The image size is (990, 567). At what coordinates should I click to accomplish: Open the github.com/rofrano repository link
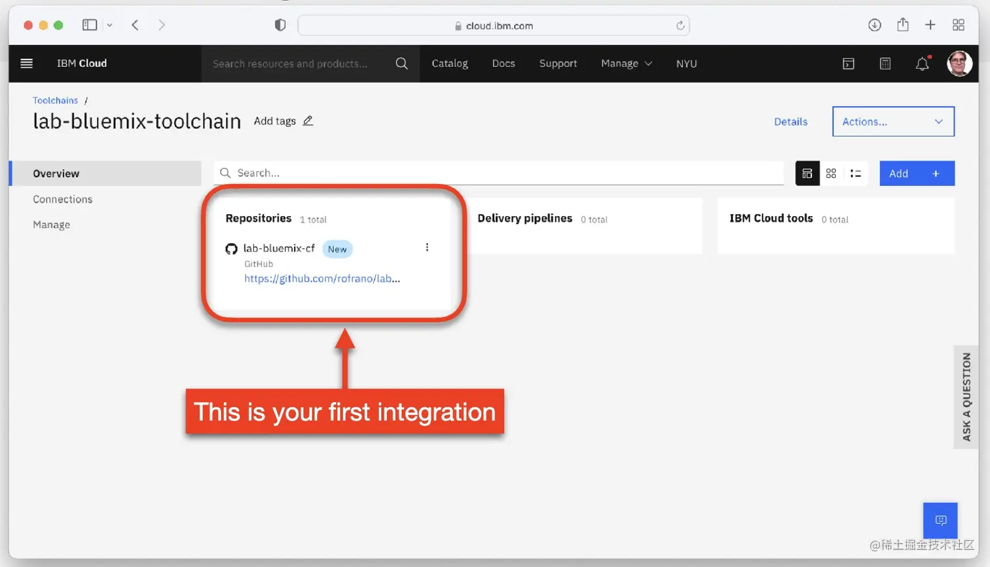[322, 278]
